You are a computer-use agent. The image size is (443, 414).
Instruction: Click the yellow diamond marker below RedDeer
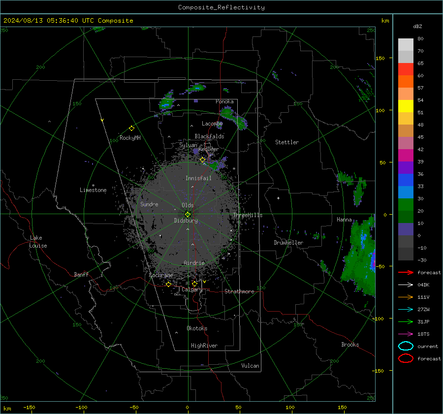point(203,160)
